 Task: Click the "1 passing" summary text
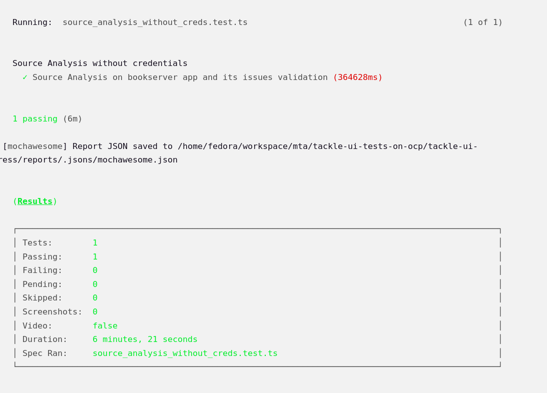(x=35, y=119)
